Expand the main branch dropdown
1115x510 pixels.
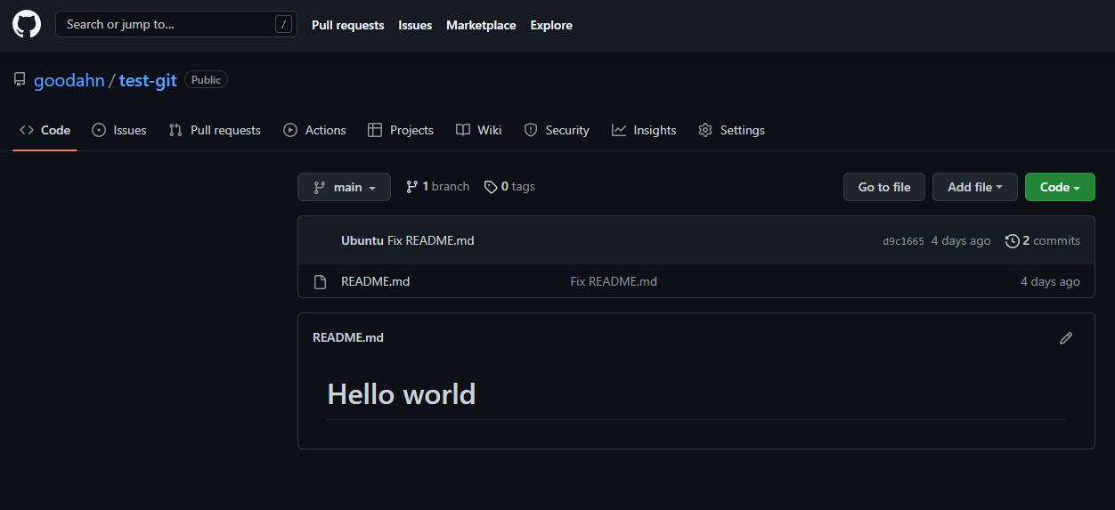click(x=344, y=187)
